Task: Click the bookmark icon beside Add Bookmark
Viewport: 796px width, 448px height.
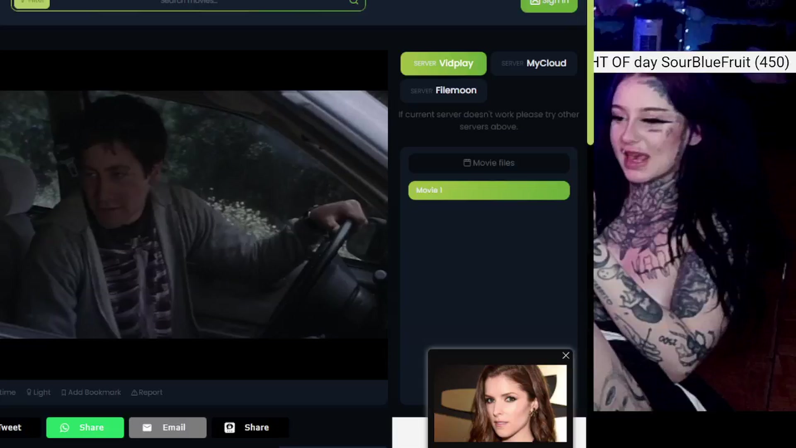Action: tap(63, 392)
